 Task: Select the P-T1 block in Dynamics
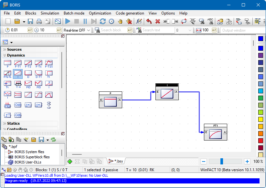(18, 64)
